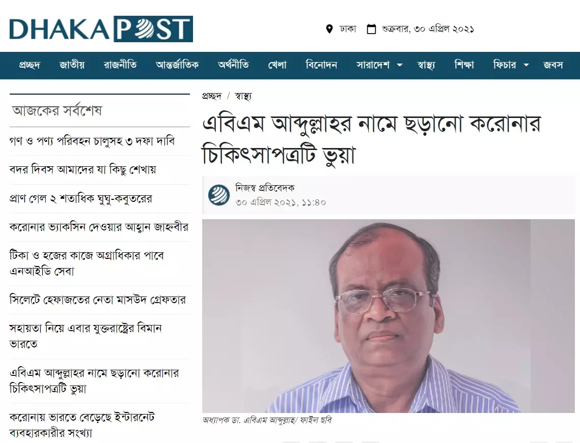580x443 pixels.
Task: Click the নিজস্ব প্রতিবেদক author name
Action: tap(265, 188)
